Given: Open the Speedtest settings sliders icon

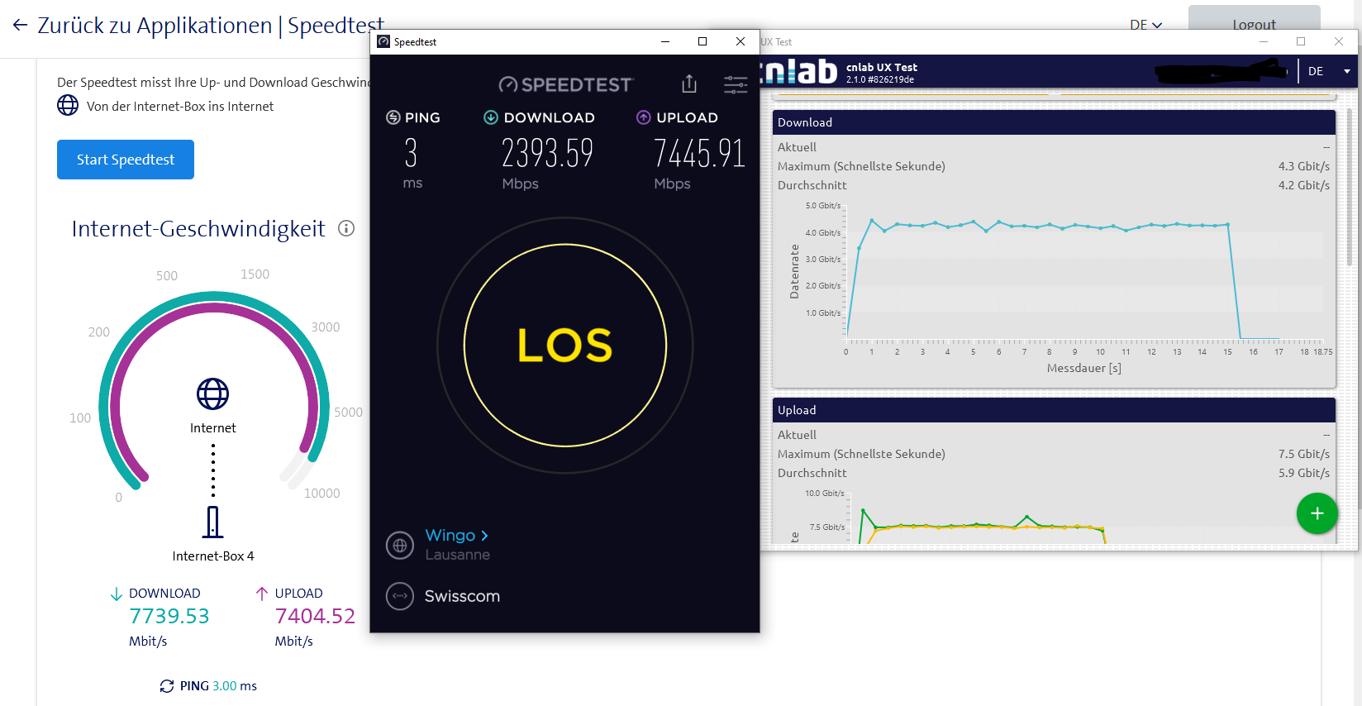Looking at the screenshot, I should click(735, 84).
